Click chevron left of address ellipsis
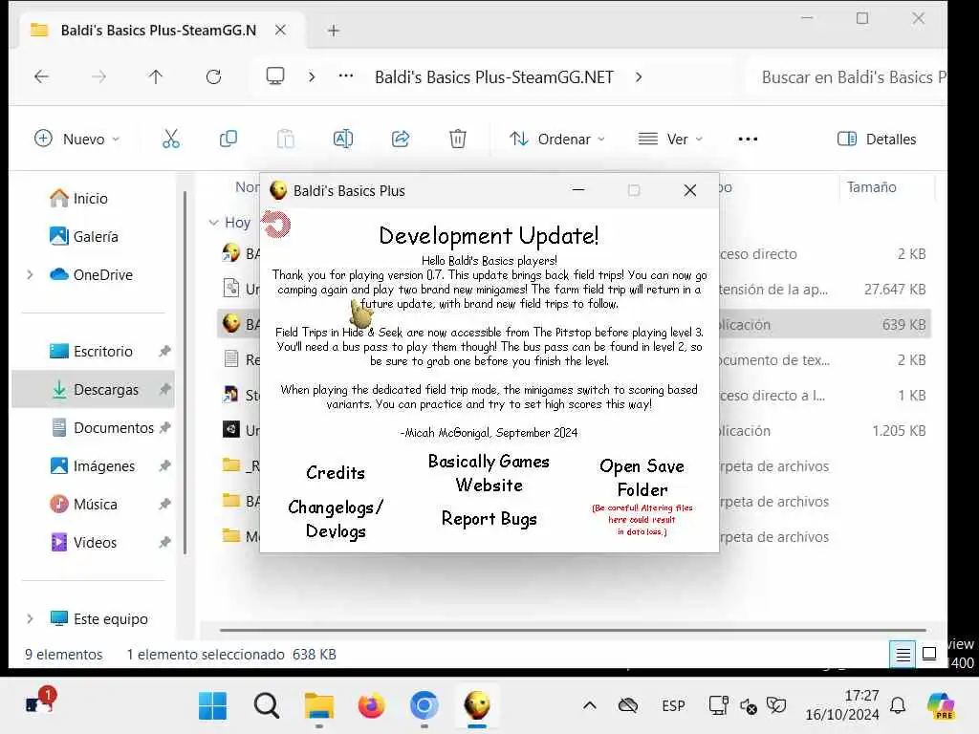The width and height of the screenshot is (979, 734). pos(312,76)
